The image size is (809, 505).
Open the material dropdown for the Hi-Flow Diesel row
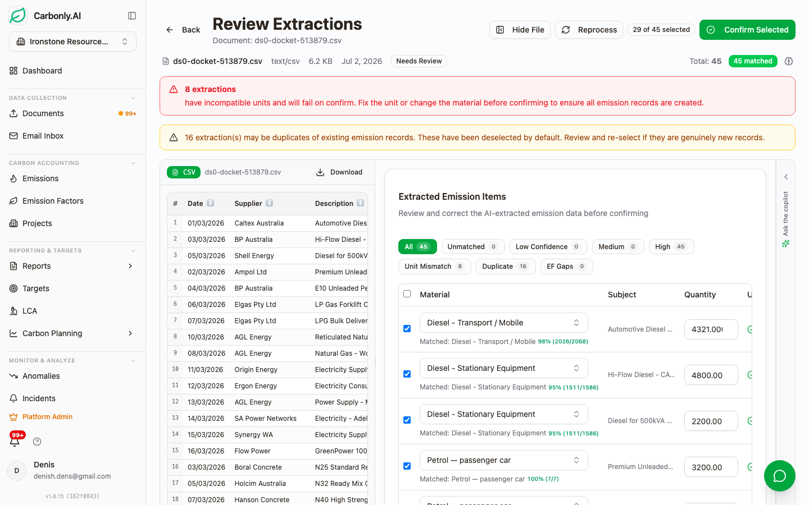click(x=504, y=368)
